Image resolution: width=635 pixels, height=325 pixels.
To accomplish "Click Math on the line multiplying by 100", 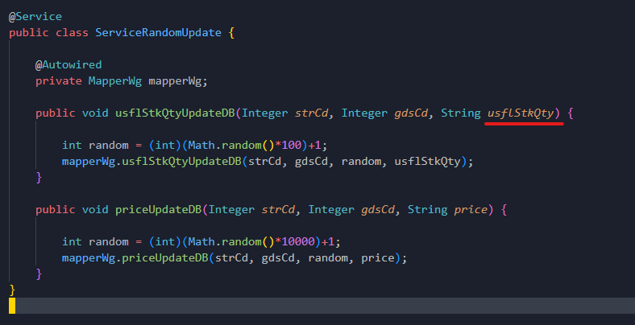I will [x=201, y=145].
